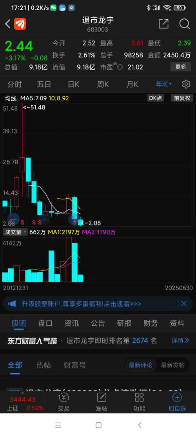
Task: Close the account upgrade banner
Action: point(184,304)
